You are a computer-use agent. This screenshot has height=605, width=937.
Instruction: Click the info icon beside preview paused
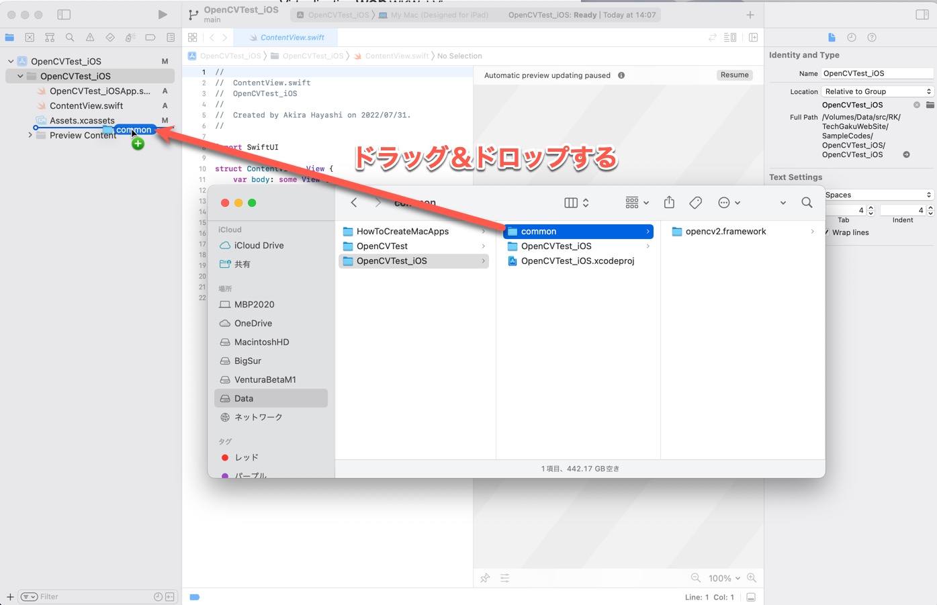[x=621, y=75]
